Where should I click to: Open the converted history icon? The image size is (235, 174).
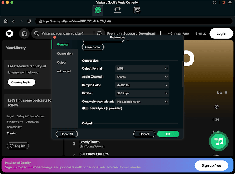point(137,10)
